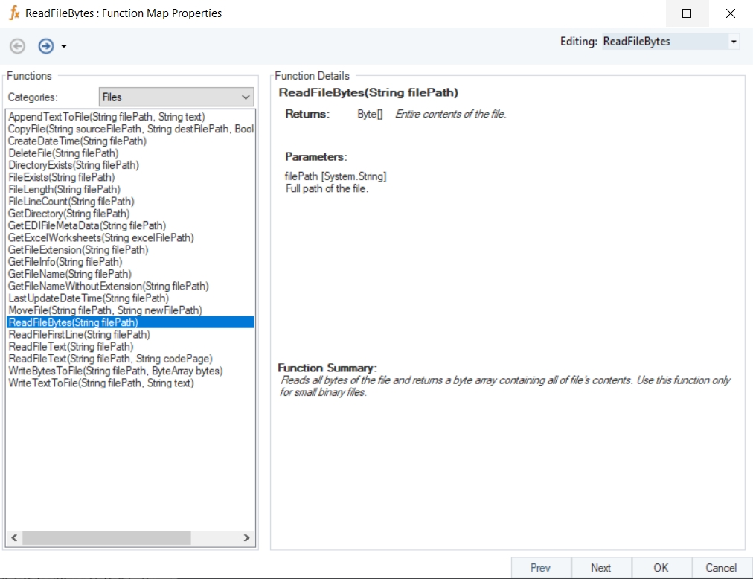Select AppendTextToFile function in list
This screenshot has width=753, height=579.
(106, 117)
